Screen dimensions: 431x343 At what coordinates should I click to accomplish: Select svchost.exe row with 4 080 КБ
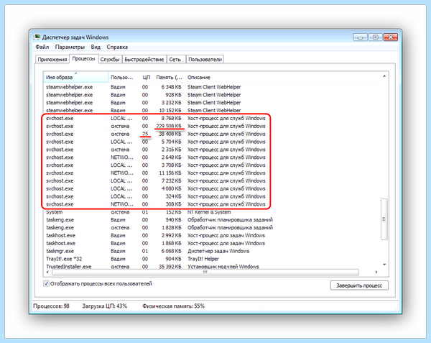pyautogui.click(x=212, y=188)
